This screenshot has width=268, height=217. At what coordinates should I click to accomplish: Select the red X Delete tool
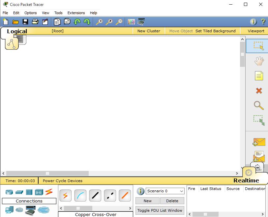click(259, 91)
